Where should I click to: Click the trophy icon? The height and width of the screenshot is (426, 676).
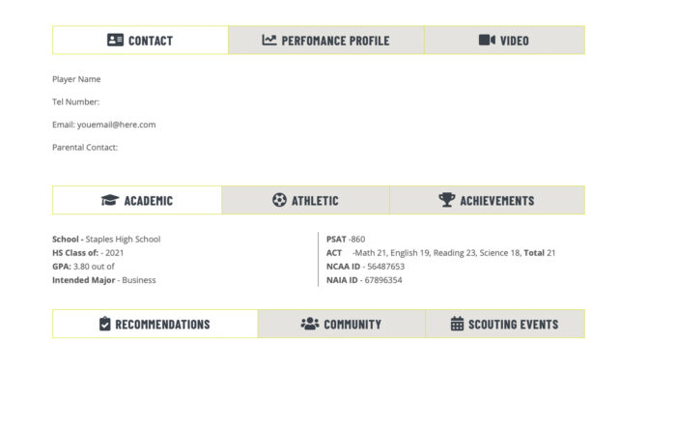[446, 200]
